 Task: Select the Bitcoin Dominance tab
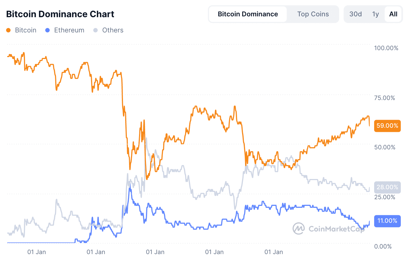click(248, 14)
